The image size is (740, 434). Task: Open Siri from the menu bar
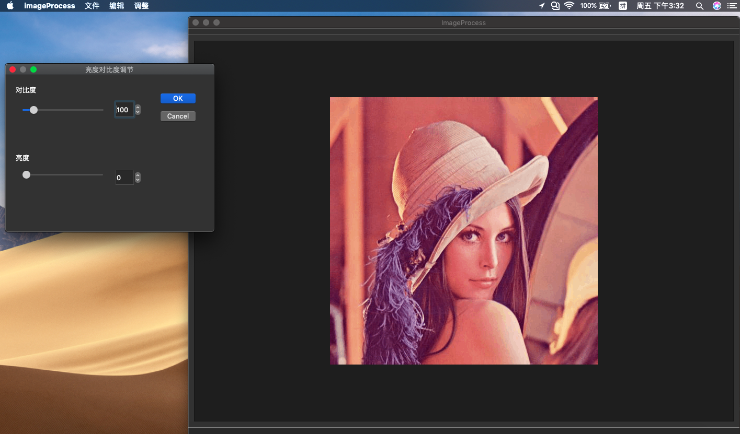[717, 6]
